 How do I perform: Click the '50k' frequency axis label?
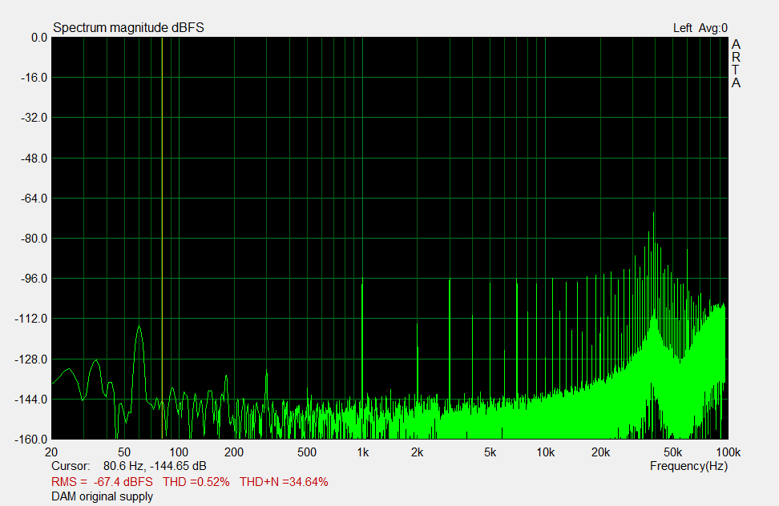tap(673, 452)
